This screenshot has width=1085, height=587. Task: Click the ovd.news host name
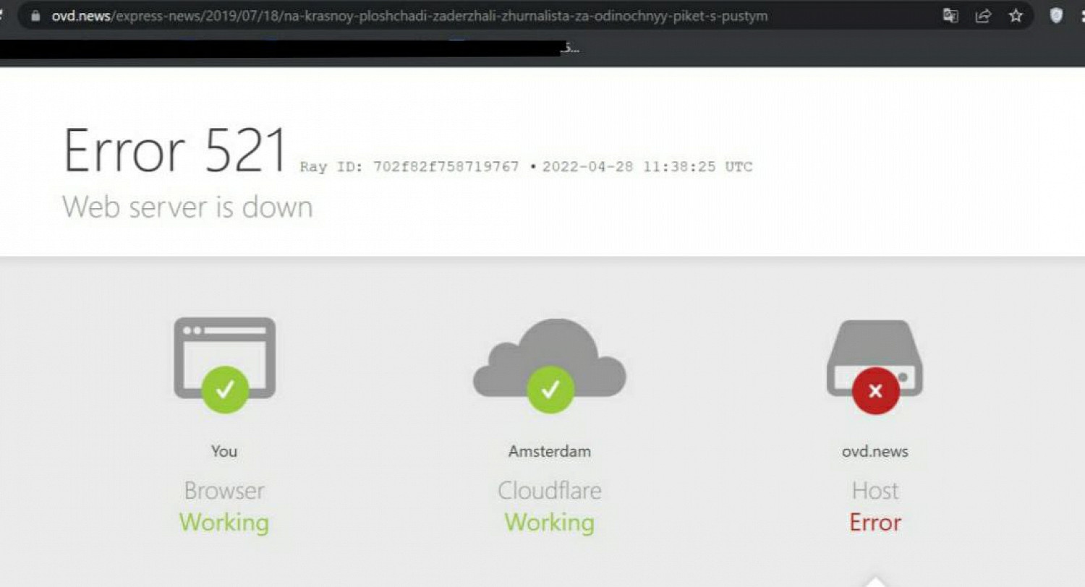coord(875,452)
